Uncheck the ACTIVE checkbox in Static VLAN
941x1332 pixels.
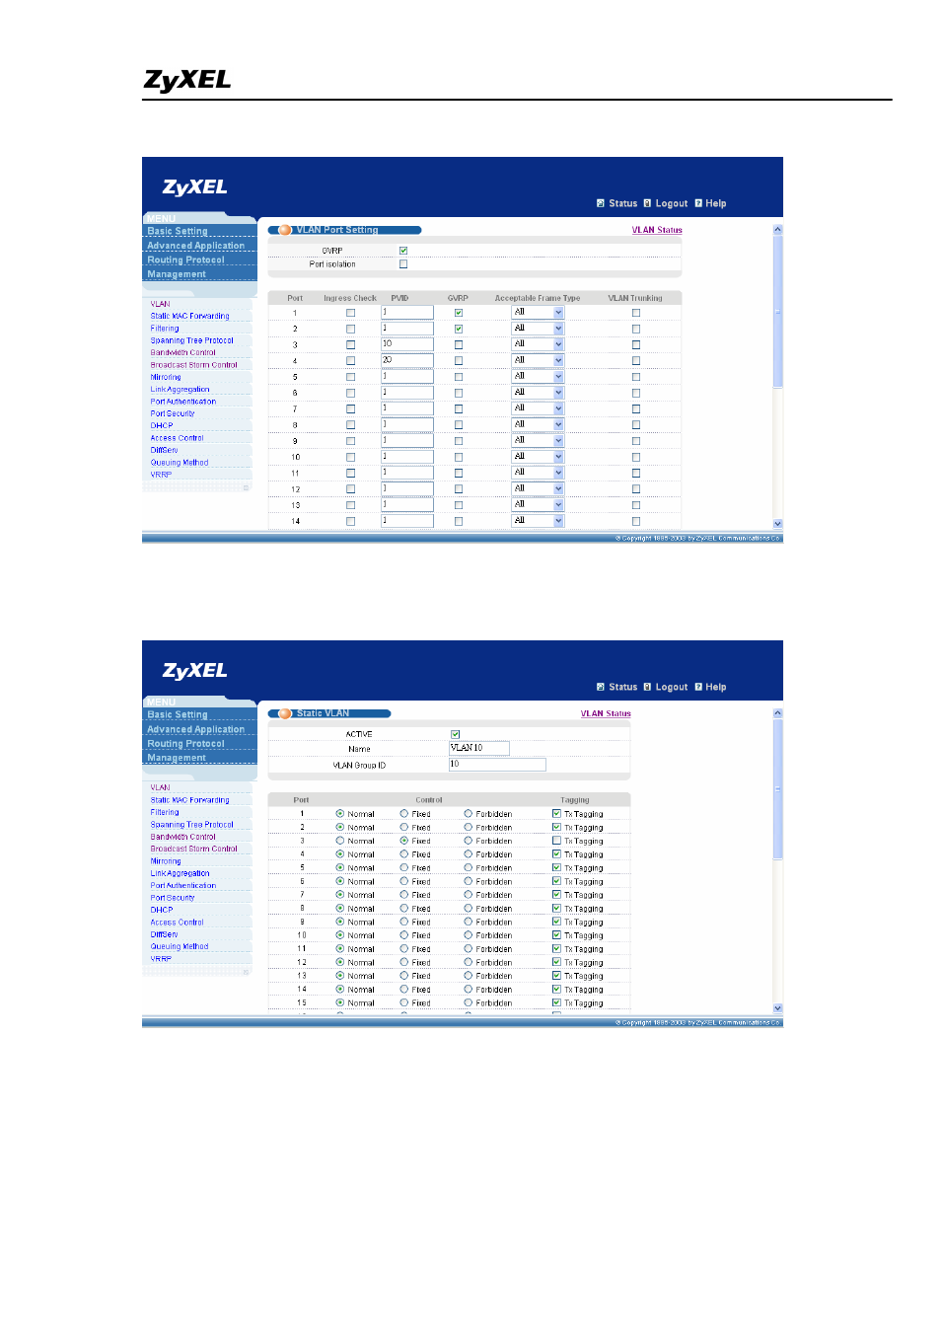[x=456, y=734]
